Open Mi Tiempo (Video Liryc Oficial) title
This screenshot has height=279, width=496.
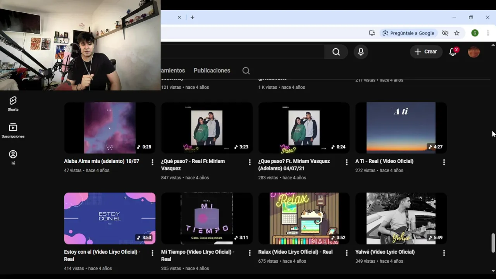[x=198, y=255]
